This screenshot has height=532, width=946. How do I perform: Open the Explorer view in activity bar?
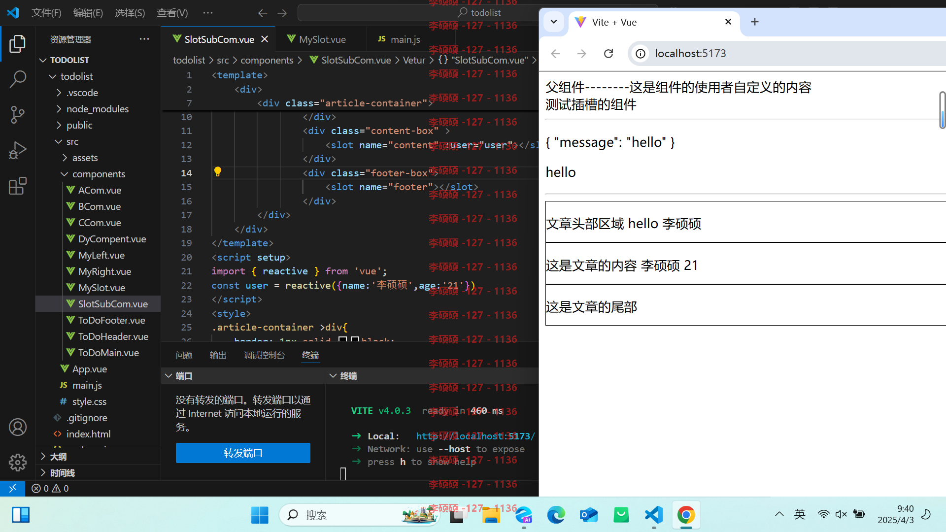click(x=18, y=44)
